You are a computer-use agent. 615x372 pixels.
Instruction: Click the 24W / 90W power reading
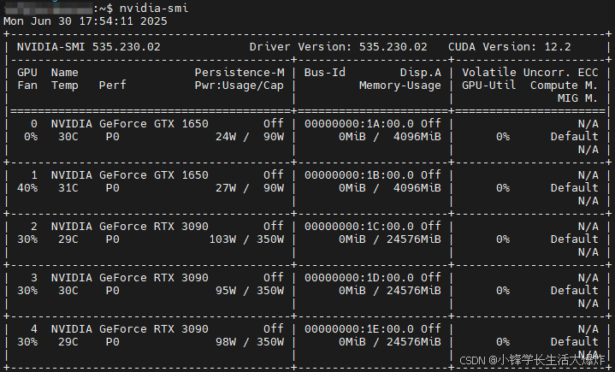tap(250, 137)
